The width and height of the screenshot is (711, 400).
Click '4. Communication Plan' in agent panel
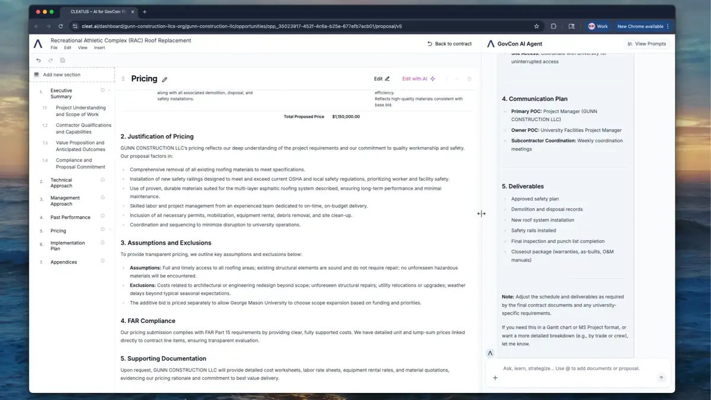click(x=534, y=99)
